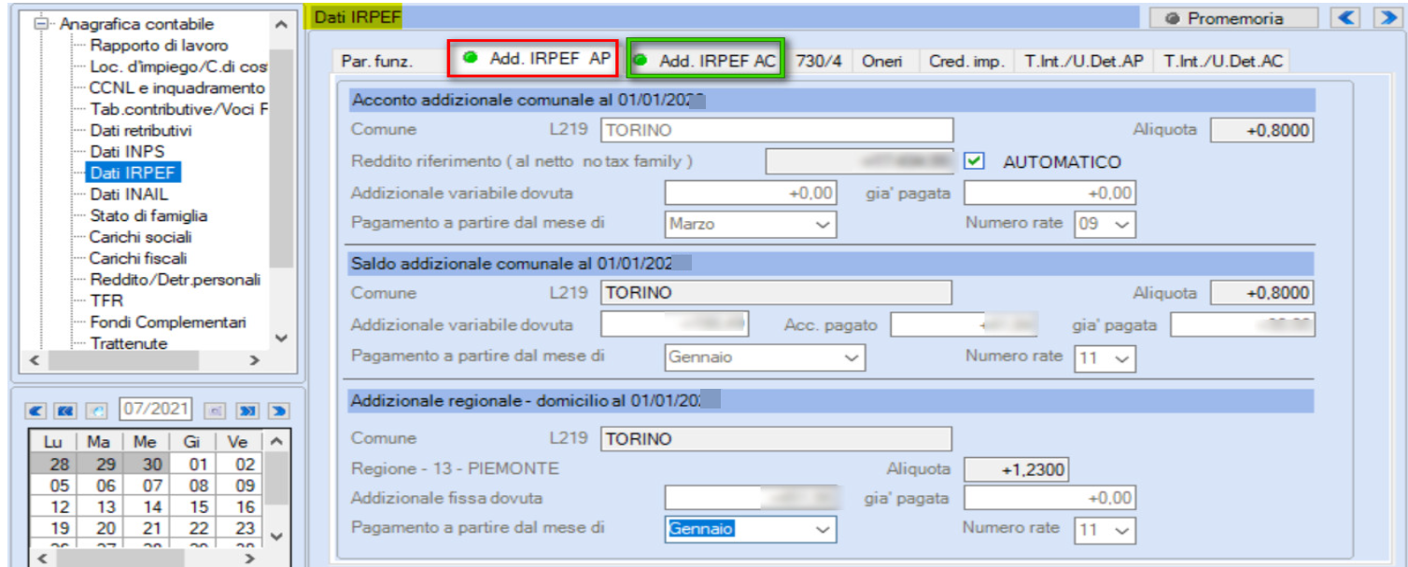
Task: Click the 07/2021 period input field
Action: (155, 410)
